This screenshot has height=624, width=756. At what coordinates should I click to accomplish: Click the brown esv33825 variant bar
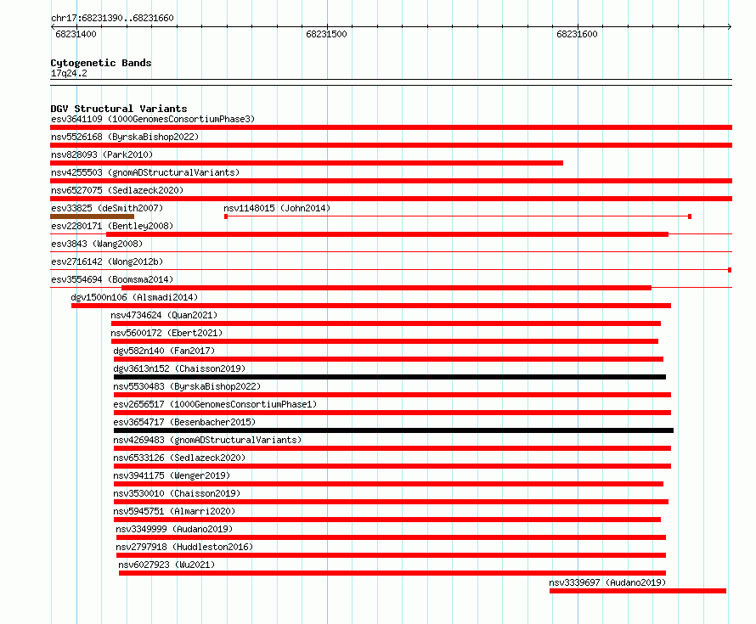point(92,216)
